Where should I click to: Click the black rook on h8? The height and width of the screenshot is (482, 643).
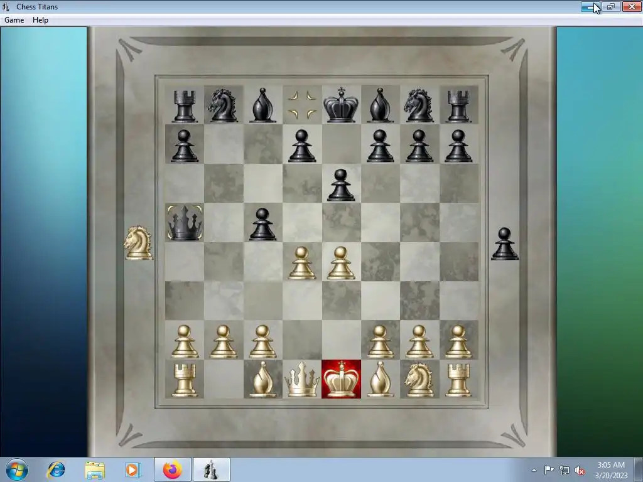tap(458, 106)
